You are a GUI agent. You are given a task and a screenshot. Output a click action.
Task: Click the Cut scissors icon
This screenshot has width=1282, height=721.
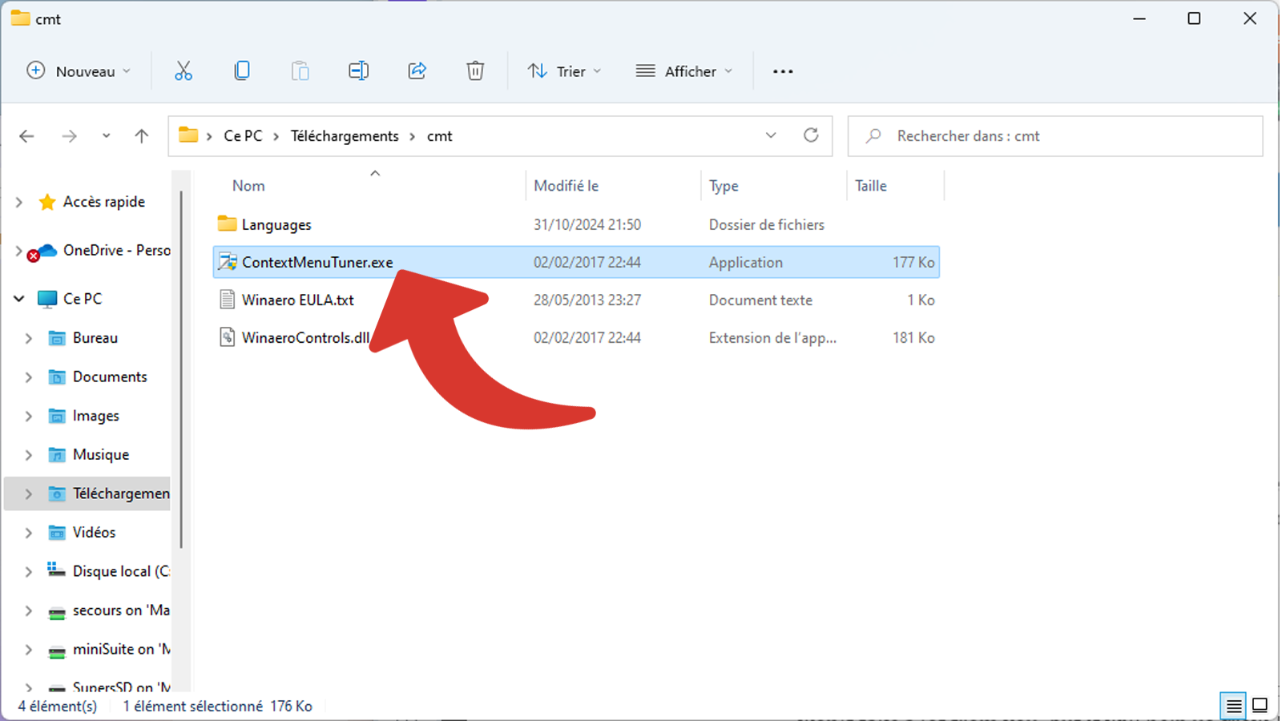coord(183,71)
